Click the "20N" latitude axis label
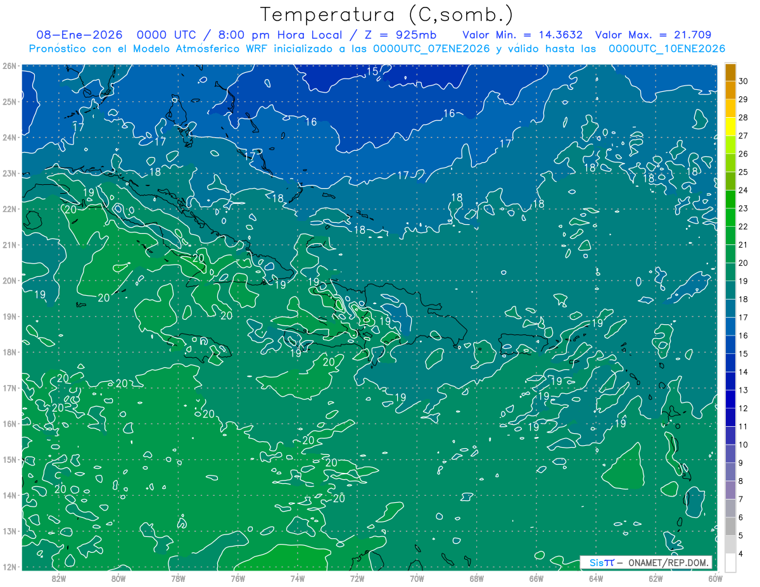Viewport: 760px width, 587px height. (x=9, y=281)
